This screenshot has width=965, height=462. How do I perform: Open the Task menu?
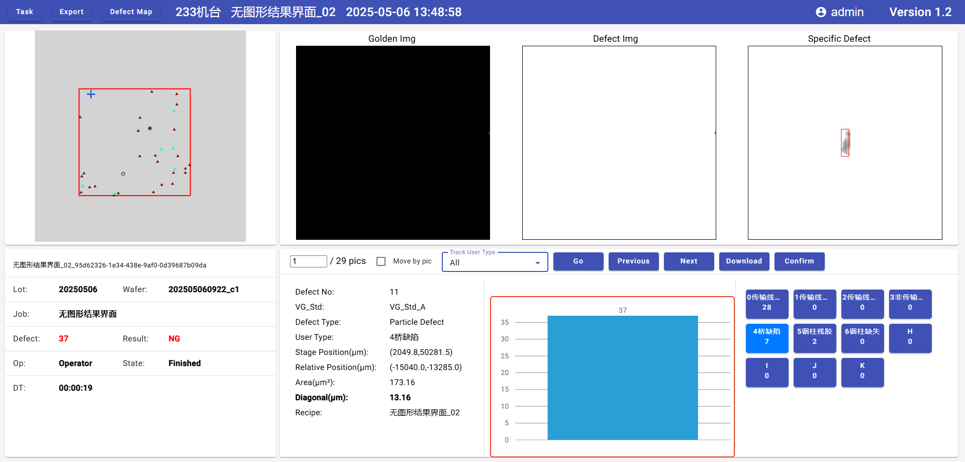(25, 12)
